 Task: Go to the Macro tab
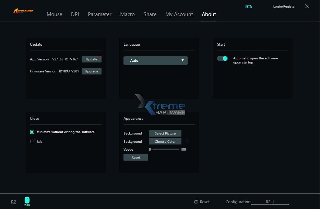click(x=127, y=14)
